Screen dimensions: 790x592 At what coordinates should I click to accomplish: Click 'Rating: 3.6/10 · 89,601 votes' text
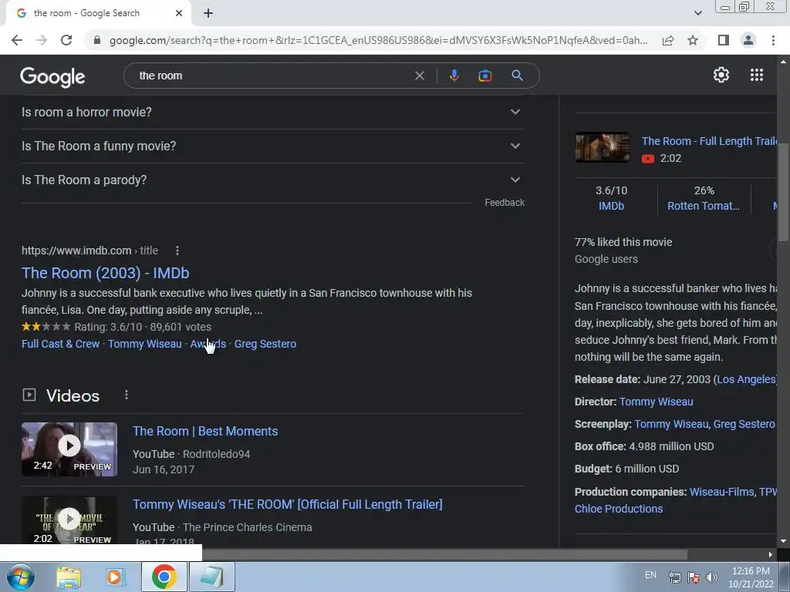tap(143, 327)
